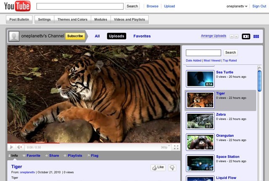
Task: Click the Liquid Flow title link
Action: coord(226,178)
